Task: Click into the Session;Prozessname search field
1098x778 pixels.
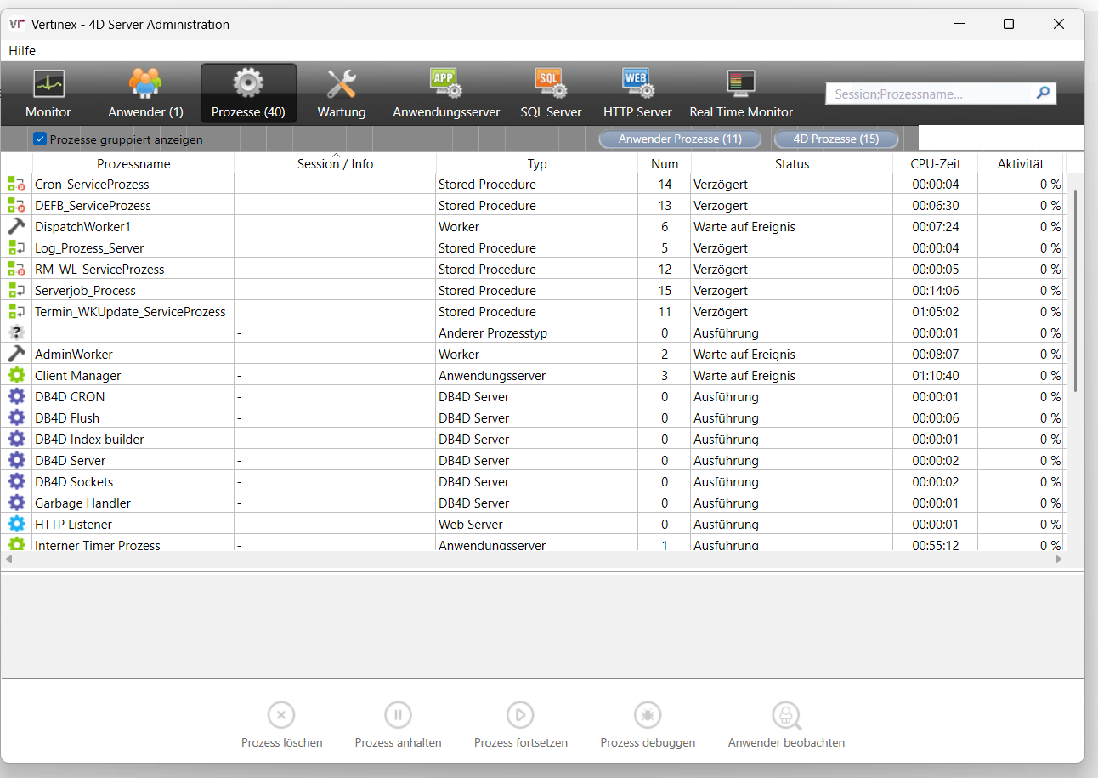Action: (x=929, y=94)
